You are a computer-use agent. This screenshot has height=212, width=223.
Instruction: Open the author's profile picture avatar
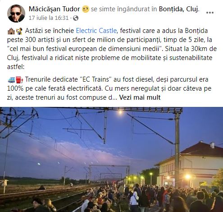[x=16, y=14]
